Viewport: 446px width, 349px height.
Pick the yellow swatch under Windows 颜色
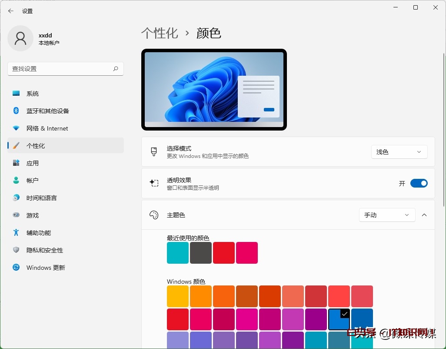click(177, 296)
